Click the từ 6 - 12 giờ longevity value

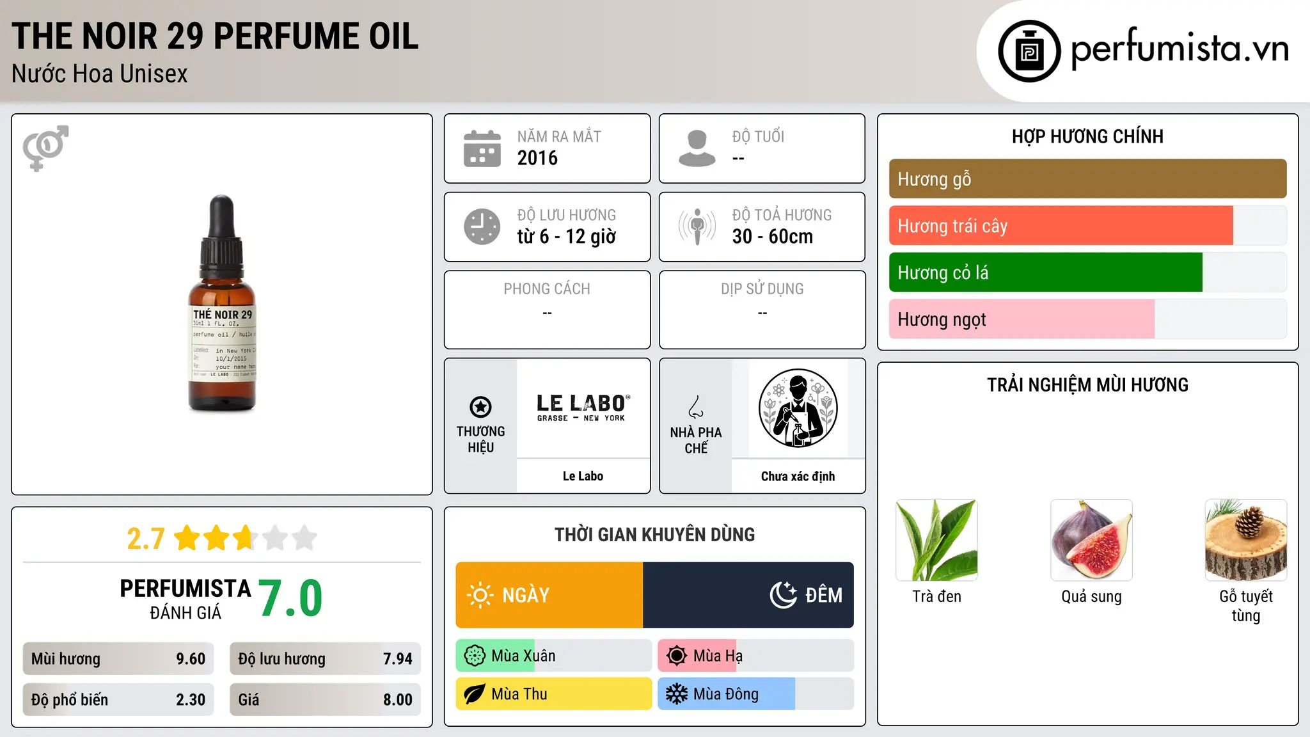pos(566,237)
